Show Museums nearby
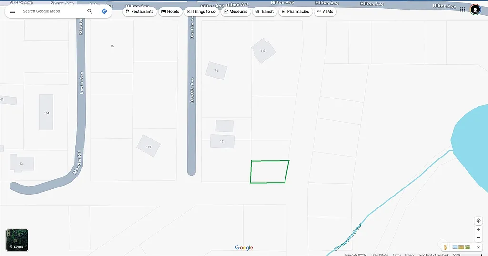Image resolution: width=488 pixels, height=256 pixels. [235, 11]
